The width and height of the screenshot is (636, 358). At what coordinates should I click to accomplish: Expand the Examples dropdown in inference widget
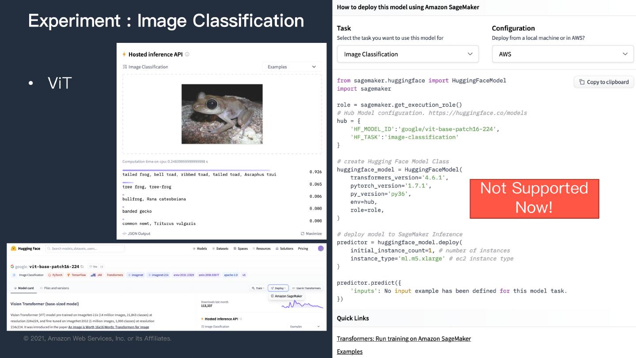[292, 67]
